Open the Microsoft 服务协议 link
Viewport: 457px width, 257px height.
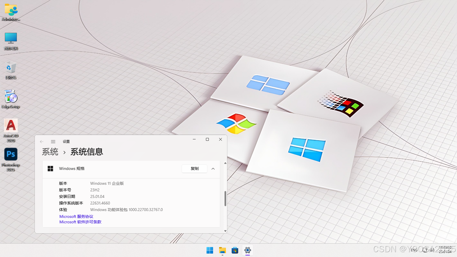[76, 216]
